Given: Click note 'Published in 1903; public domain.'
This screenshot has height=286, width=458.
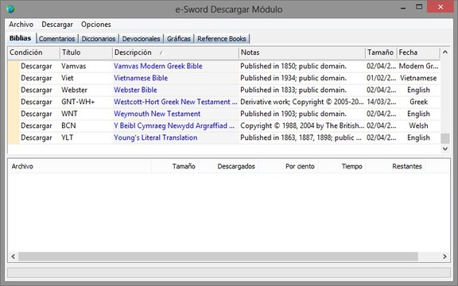Looking at the screenshot, I should tap(293, 114).
